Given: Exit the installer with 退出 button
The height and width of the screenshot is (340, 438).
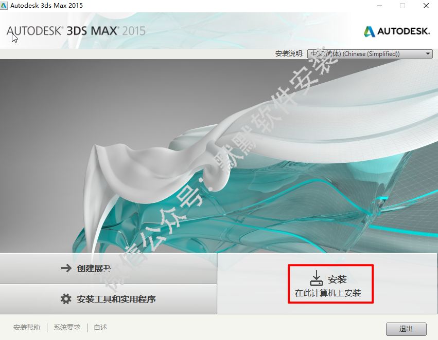Looking at the screenshot, I should pos(406,329).
